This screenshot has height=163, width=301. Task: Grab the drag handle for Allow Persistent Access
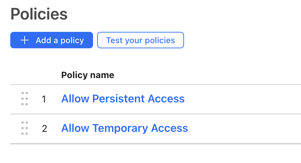point(25,99)
